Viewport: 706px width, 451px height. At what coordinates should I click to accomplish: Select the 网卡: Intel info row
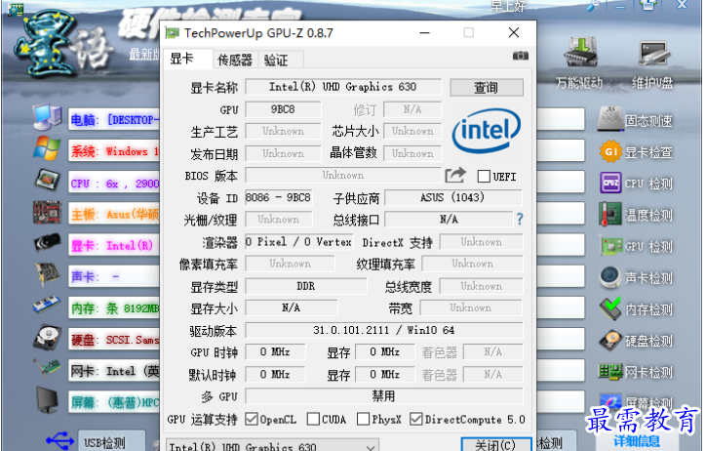pyautogui.click(x=114, y=371)
